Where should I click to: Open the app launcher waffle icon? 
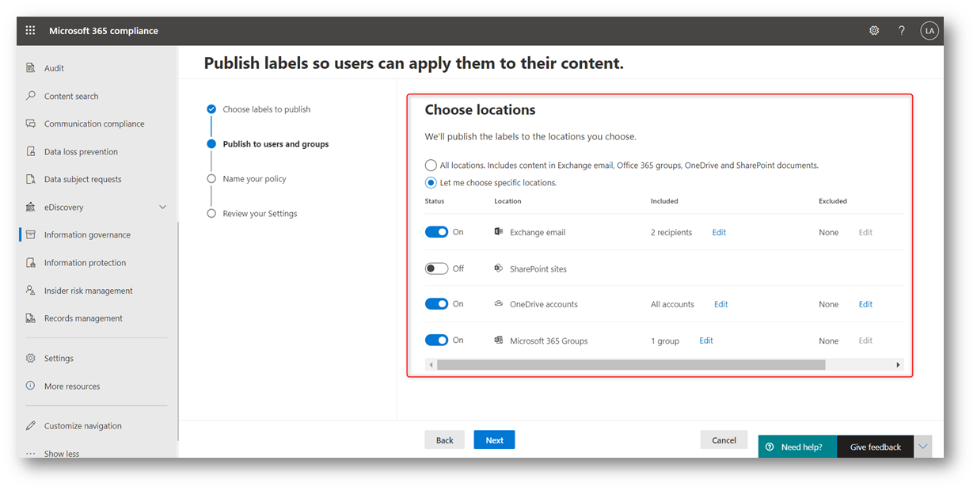tap(31, 31)
